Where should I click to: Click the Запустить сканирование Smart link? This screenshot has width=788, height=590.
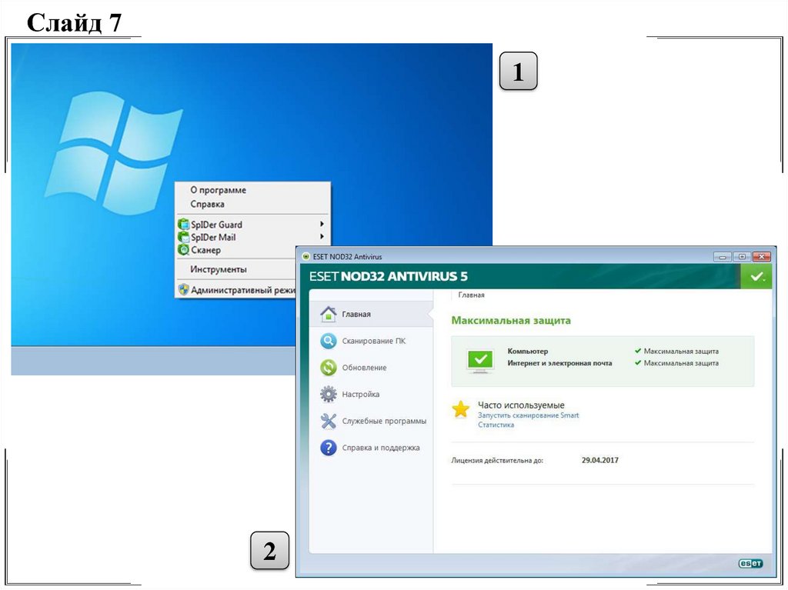tap(528, 415)
